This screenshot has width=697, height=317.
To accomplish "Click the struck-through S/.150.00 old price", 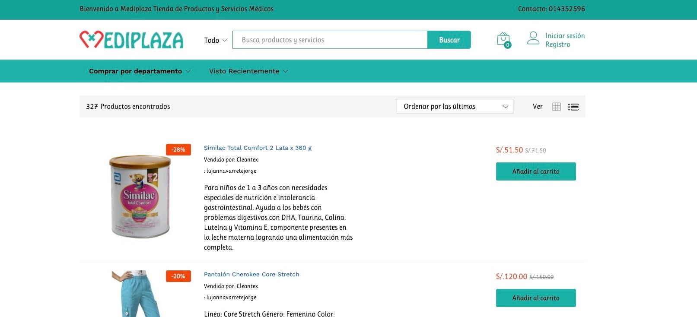I will (x=541, y=277).
